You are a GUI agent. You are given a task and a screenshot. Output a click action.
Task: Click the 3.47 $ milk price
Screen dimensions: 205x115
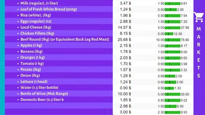pos(125,3)
